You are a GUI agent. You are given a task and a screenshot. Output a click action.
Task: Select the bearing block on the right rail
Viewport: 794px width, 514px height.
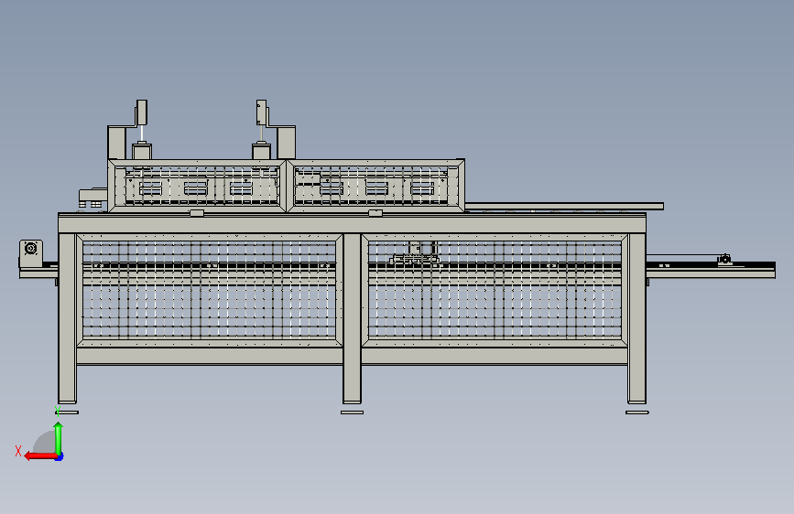pos(724,260)
